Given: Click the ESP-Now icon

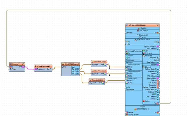Looking at the screenshot, I should coord(143,53).
